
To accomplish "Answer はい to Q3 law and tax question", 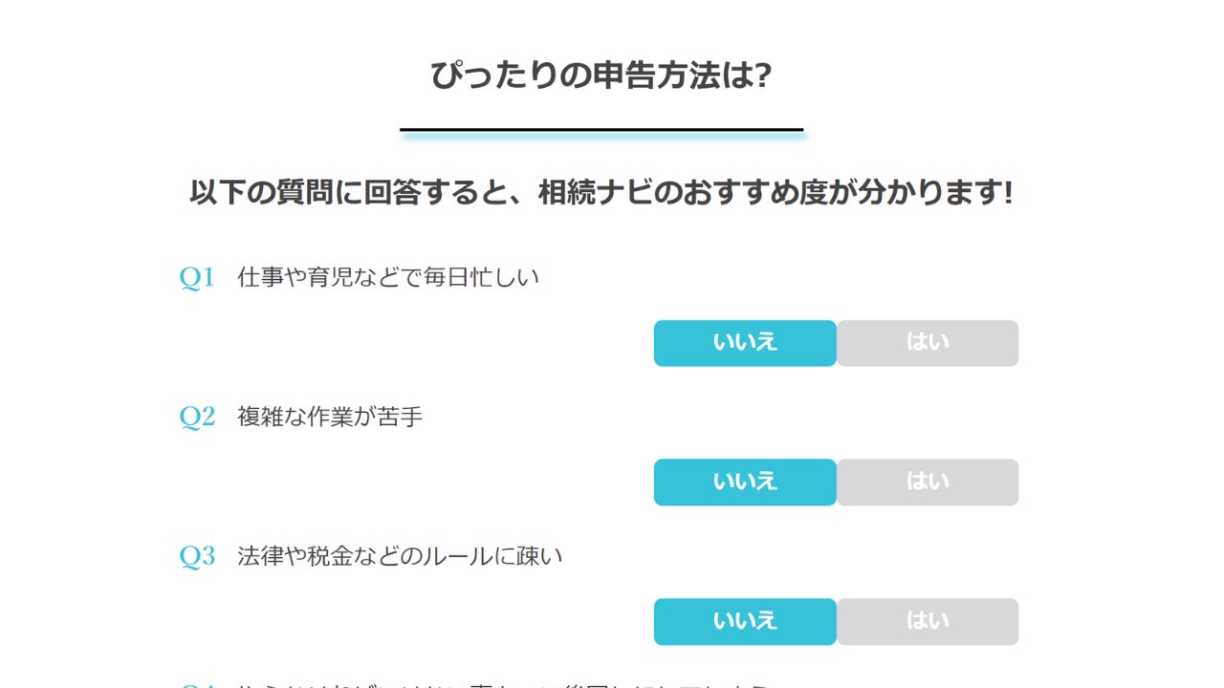I will [927, 622].
